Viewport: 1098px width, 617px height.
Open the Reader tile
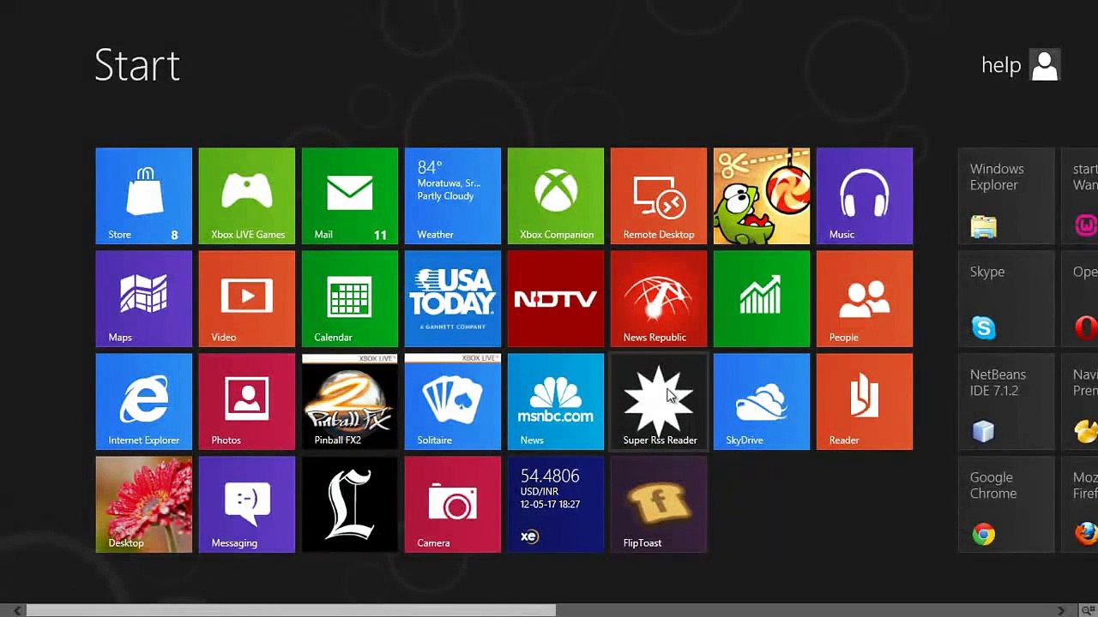click(864, 402)
